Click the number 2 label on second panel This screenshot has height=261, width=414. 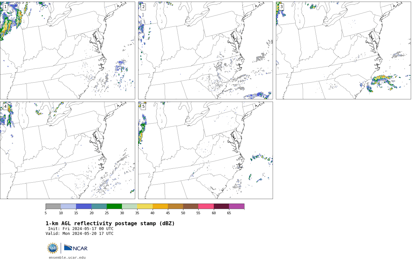143,7
